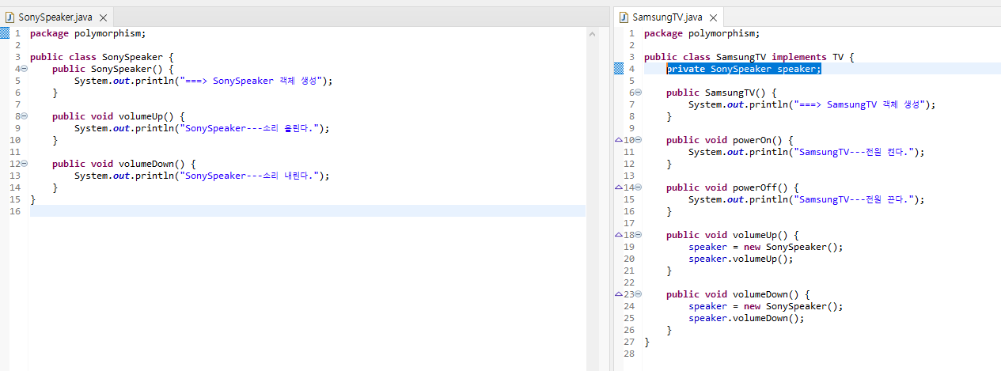The image size is (1001, 371).
Task: Click 'public void volumeDown() {' in SamsungTV.java
Action: [x=738, y=294]
